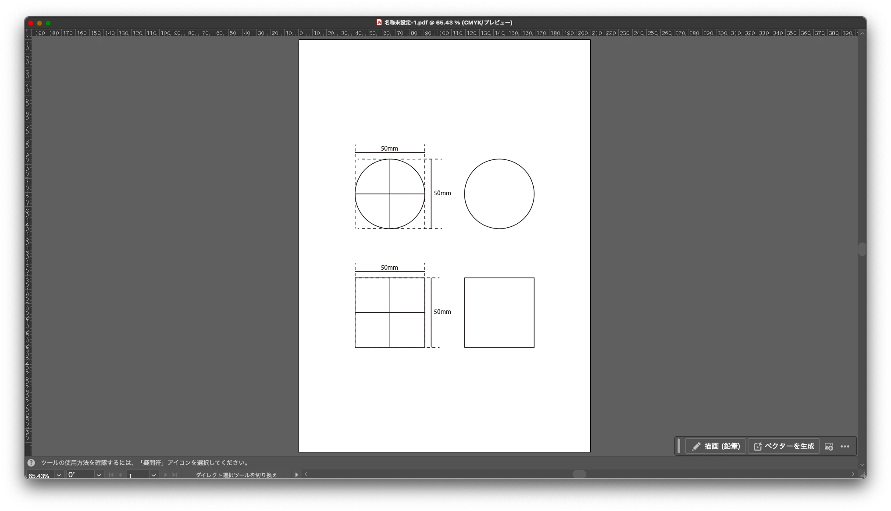891x511 pixels.
Task: Go to the next artboard arrow
Action: (165, 475)
